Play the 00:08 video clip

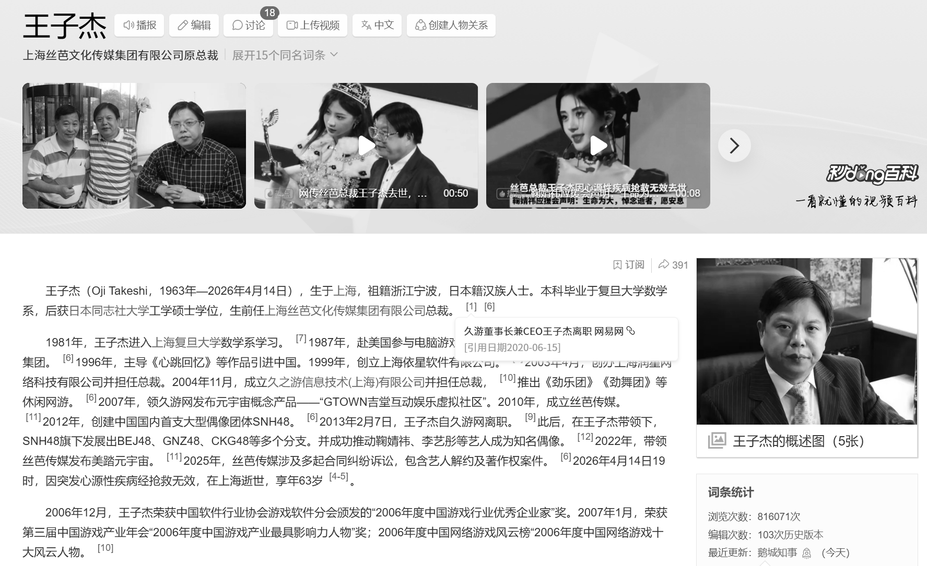(598, 146)
